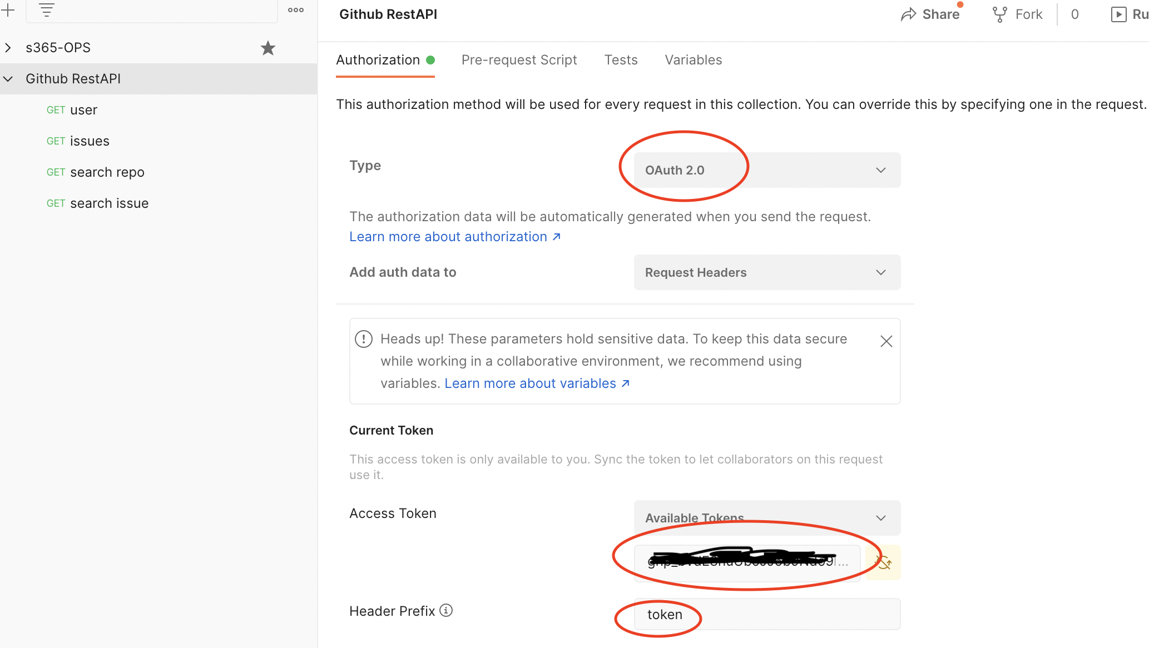
Task: Click the Github RestAPI collection title
Action: 388,14
